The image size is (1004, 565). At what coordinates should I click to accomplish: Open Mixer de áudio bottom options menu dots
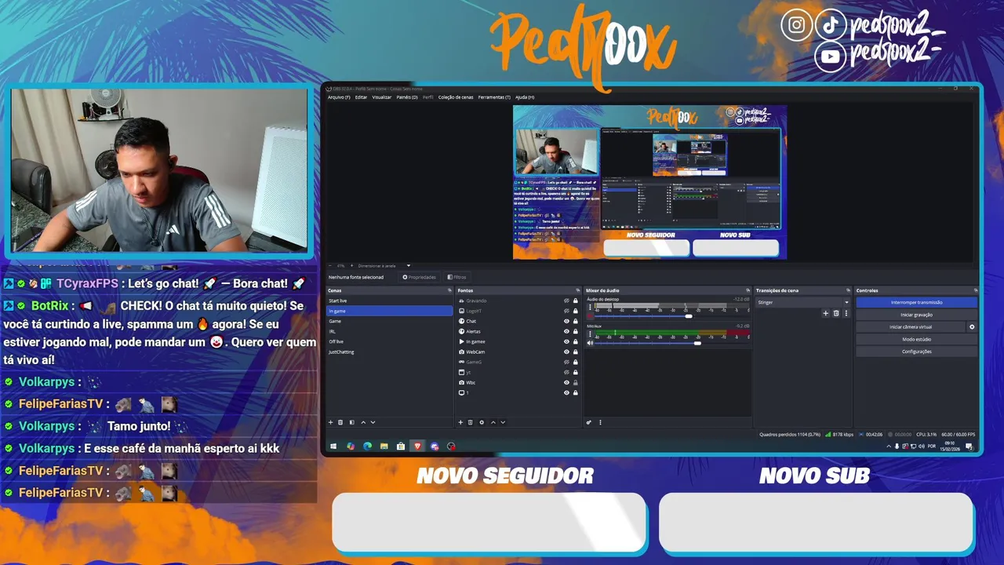coord(600,422)
